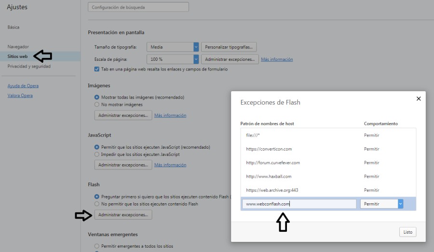The width and height of the screenshot is (434, 252).
Task: Click Permitir value in the forum.curvefever.com row
Action: click(371, 163)
